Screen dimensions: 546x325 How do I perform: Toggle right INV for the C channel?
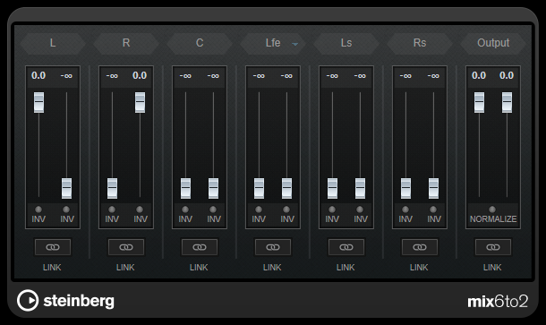(x=213, y=210)
